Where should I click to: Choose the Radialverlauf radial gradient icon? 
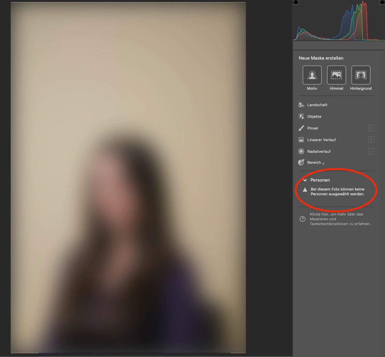tap(301, 151)
